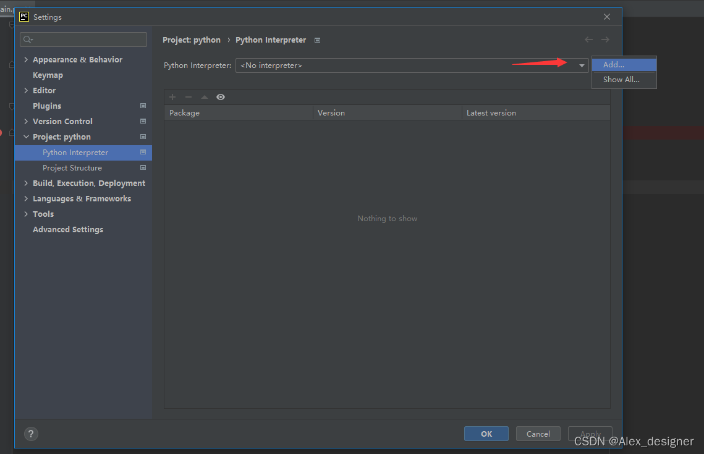Image resolution: width=704 pixels, height=454 pixels.
Task: Click project icon on Python Interpreter tree row
Action: pos(143,152)
